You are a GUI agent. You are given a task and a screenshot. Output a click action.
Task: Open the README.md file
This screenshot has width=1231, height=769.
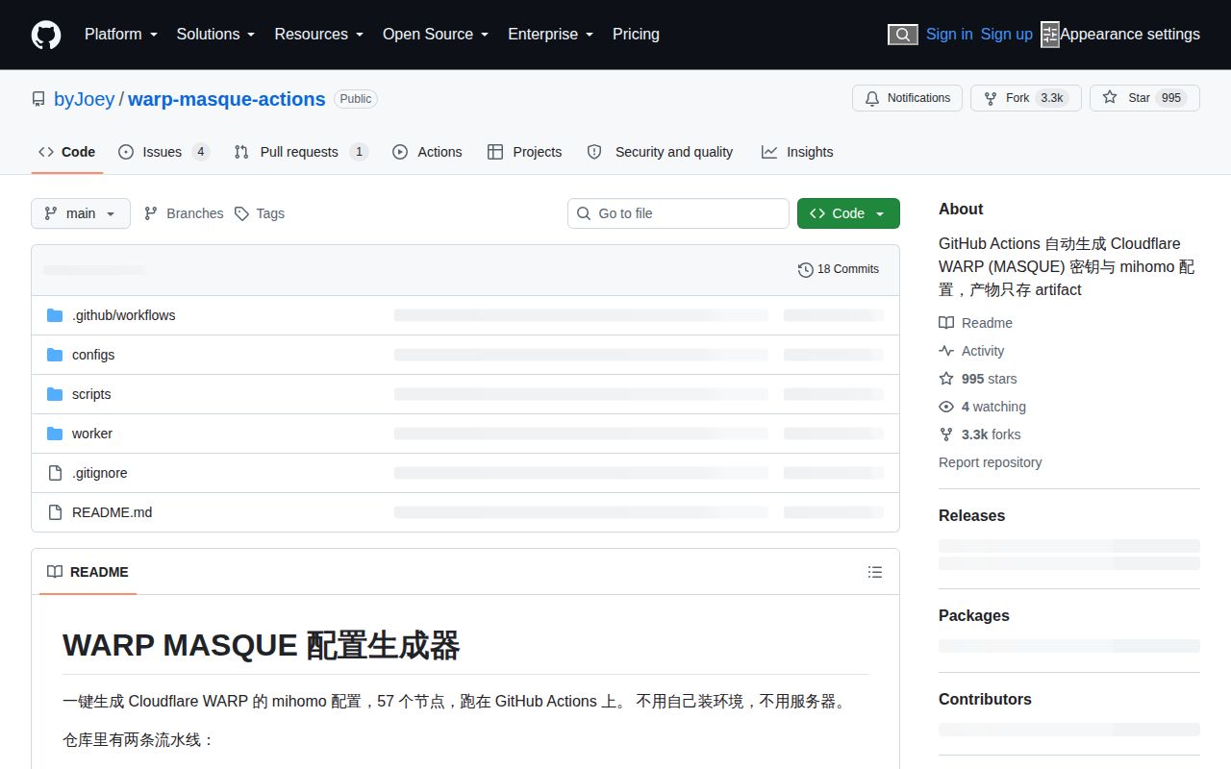[x=113, y=512]
